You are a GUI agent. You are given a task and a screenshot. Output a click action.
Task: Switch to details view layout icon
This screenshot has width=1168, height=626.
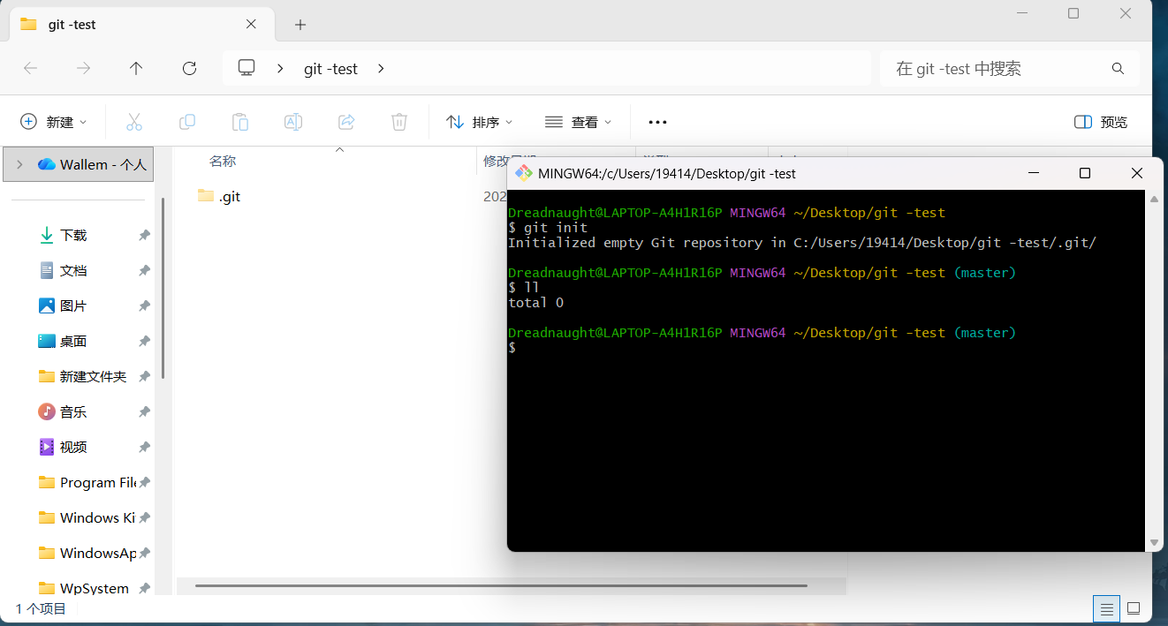click(x=1106, y=608)
